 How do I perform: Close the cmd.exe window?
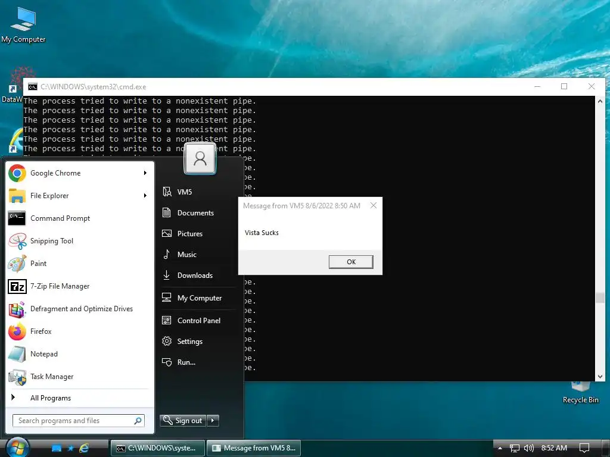pos(592,86)
